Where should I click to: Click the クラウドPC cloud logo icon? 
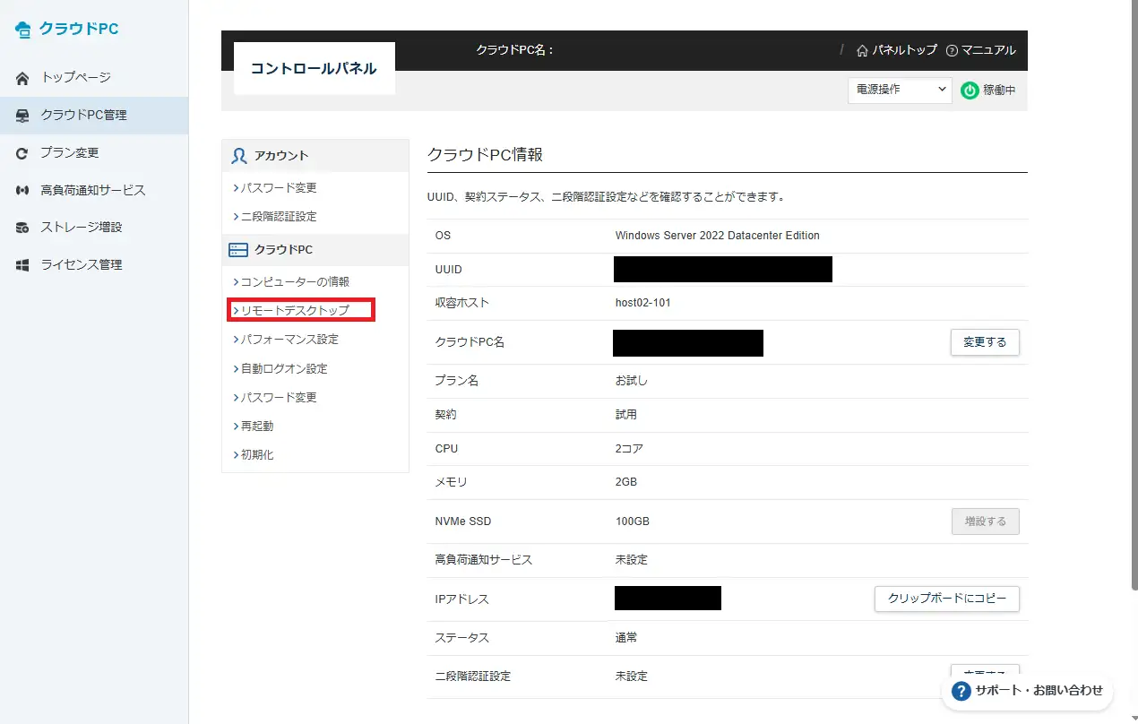23,30
